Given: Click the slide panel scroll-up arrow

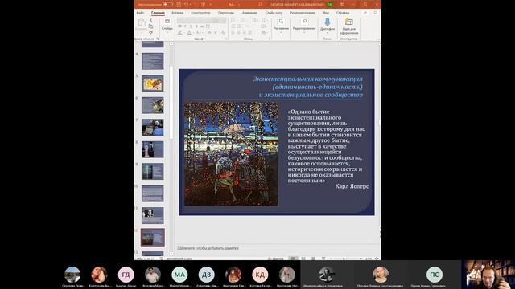Looking at the screenshot, I should [171, 43].
